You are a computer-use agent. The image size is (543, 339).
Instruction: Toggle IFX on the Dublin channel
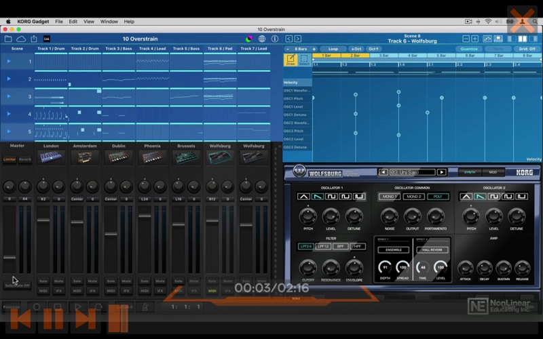click(x=126, y=291)
